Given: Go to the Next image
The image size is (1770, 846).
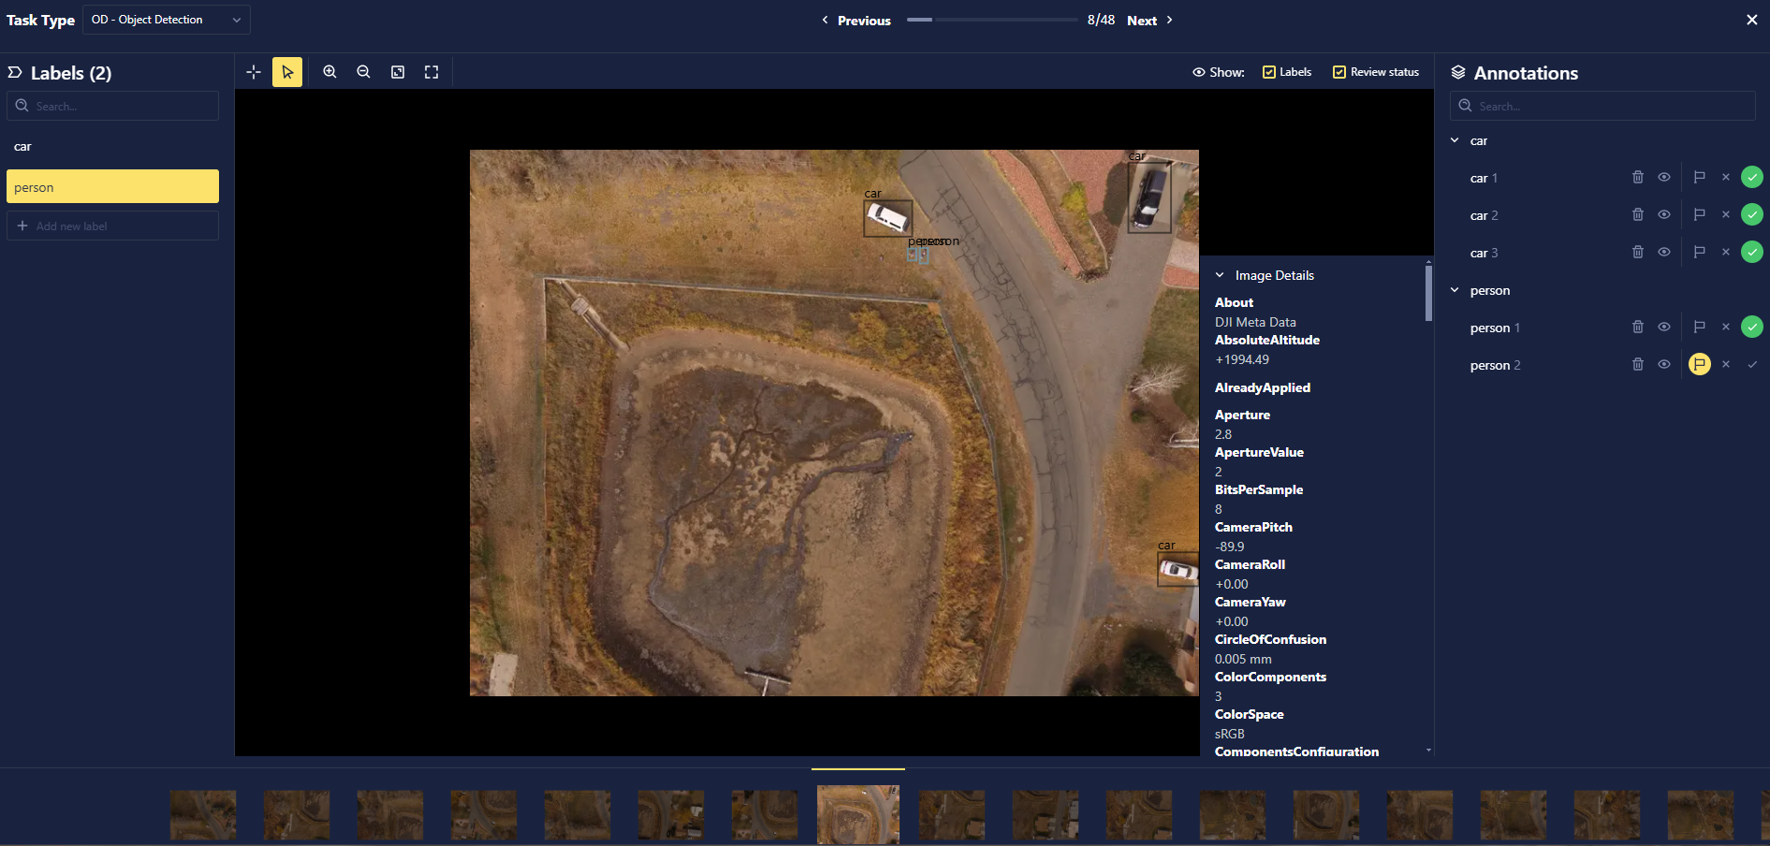Looking at the screenshot, I should click(x=1149, y=21).
